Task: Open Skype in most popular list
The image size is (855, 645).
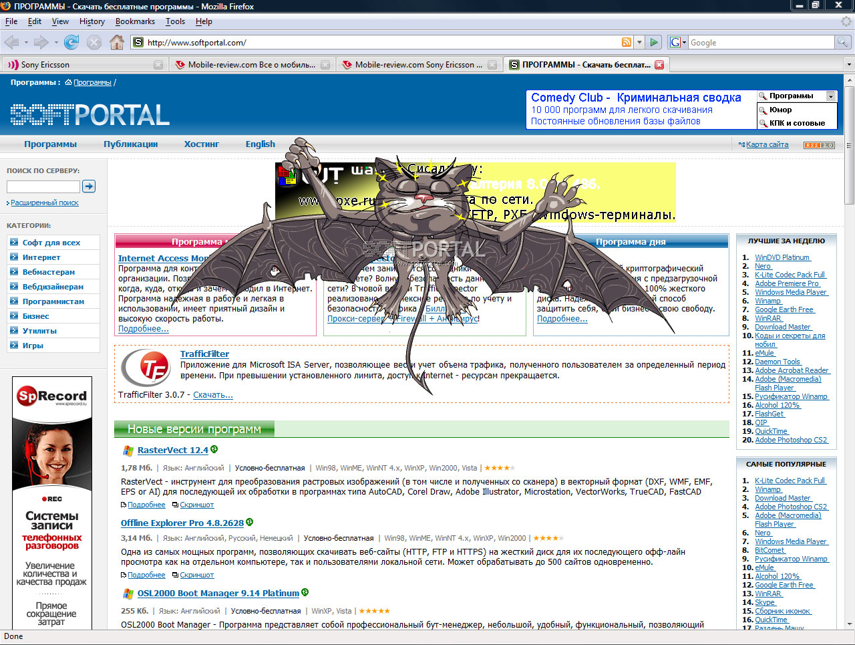Action: (765, 602)
